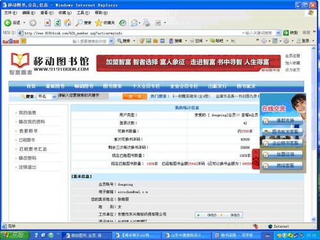Click the 会员注册 link at top right
The height and width of the screenshot is (240, 320).
click(292, 56)
